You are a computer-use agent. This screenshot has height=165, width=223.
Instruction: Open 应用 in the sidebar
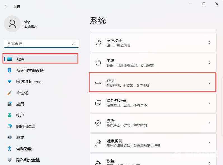(41, 104)
